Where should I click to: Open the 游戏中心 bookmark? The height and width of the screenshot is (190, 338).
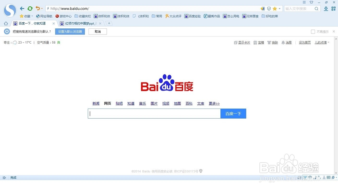[64, 16]
